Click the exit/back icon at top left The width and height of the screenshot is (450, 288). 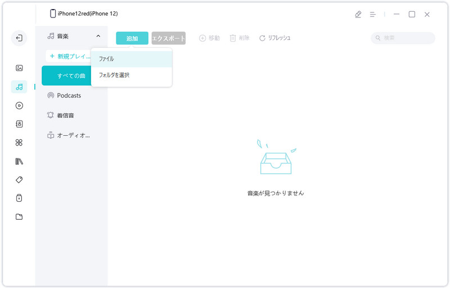point(19,38)
